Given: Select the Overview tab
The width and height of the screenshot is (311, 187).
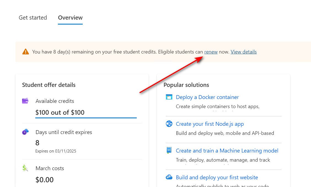Looking at the screenshot, I should click(x=70, y=18).
